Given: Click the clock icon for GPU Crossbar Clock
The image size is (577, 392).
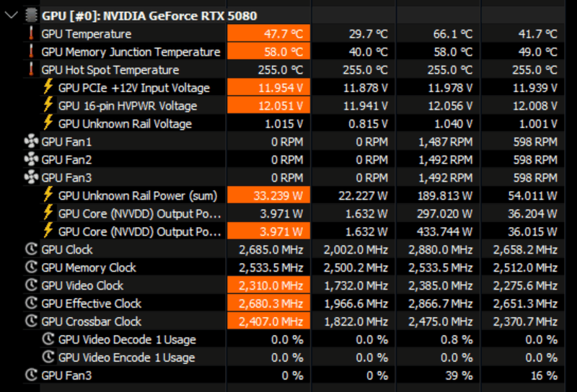Looking at the screenshot, I should 31,321.
